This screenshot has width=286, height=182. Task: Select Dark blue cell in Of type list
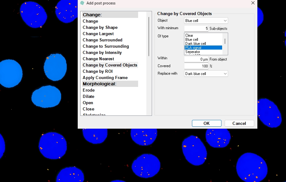[203, 44]
